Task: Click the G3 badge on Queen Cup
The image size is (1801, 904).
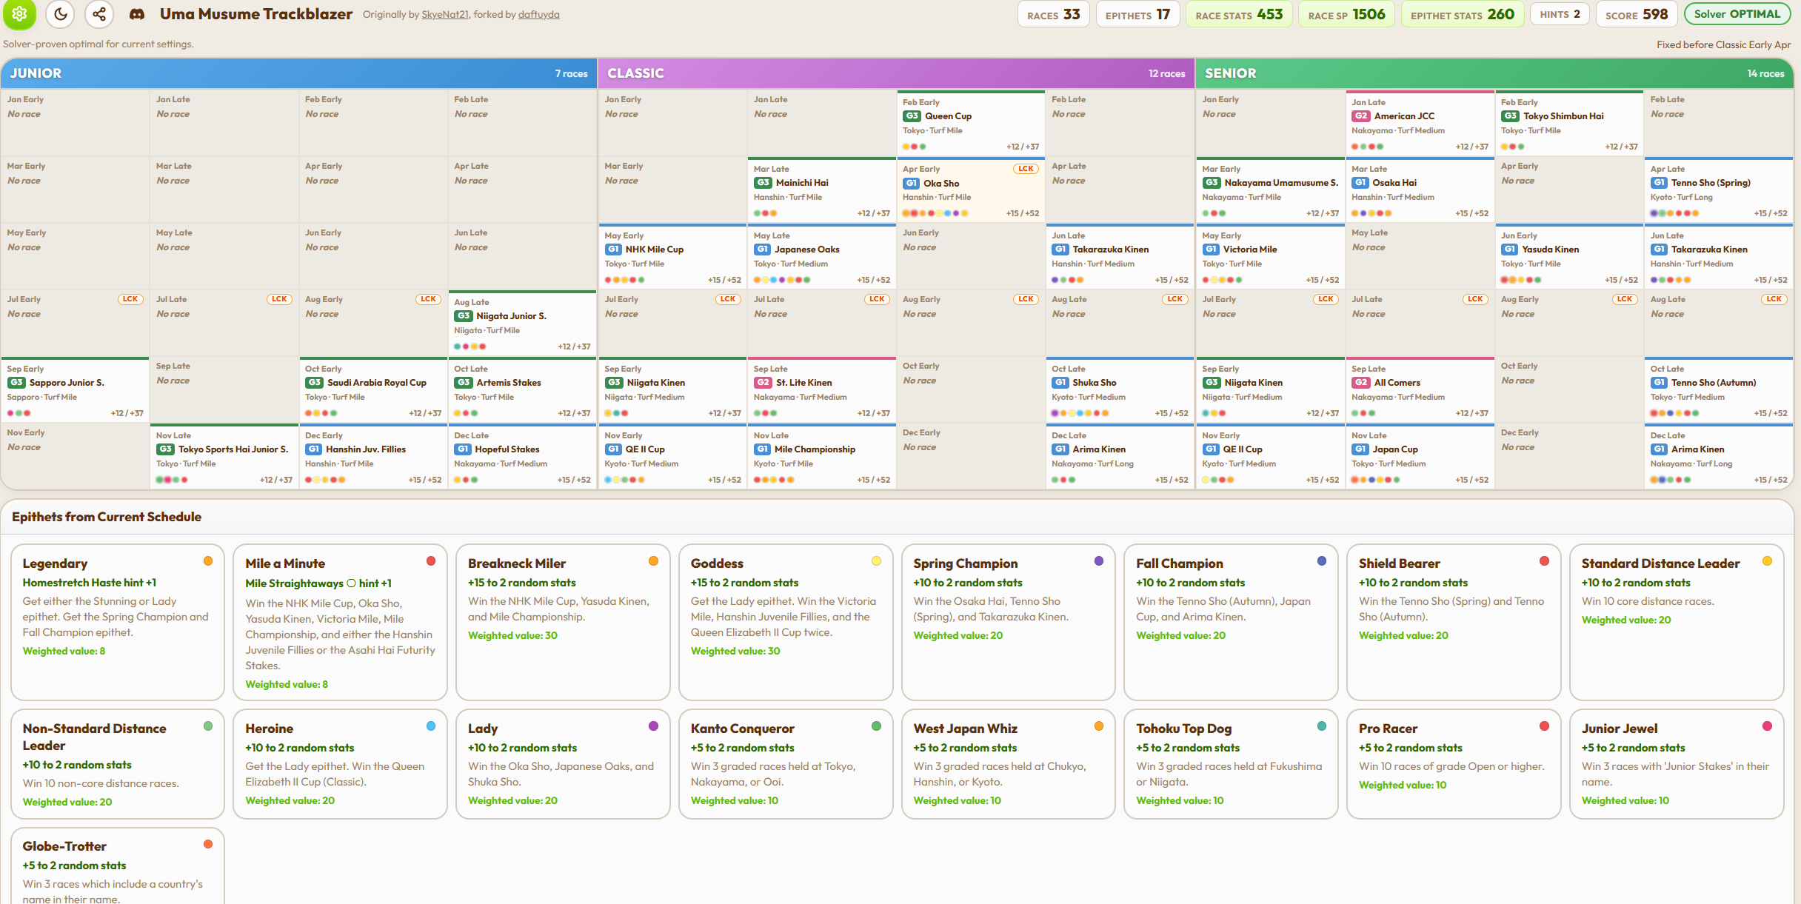Action: pyautogui.click(x=911, y=116)
